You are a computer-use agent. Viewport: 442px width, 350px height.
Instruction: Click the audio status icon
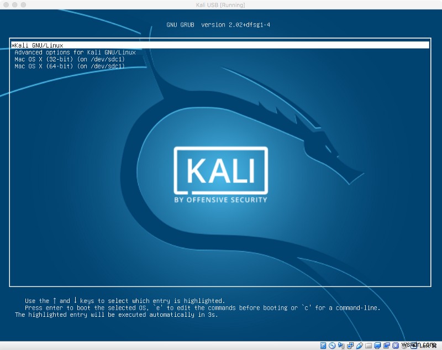click(x=341, y=346)
